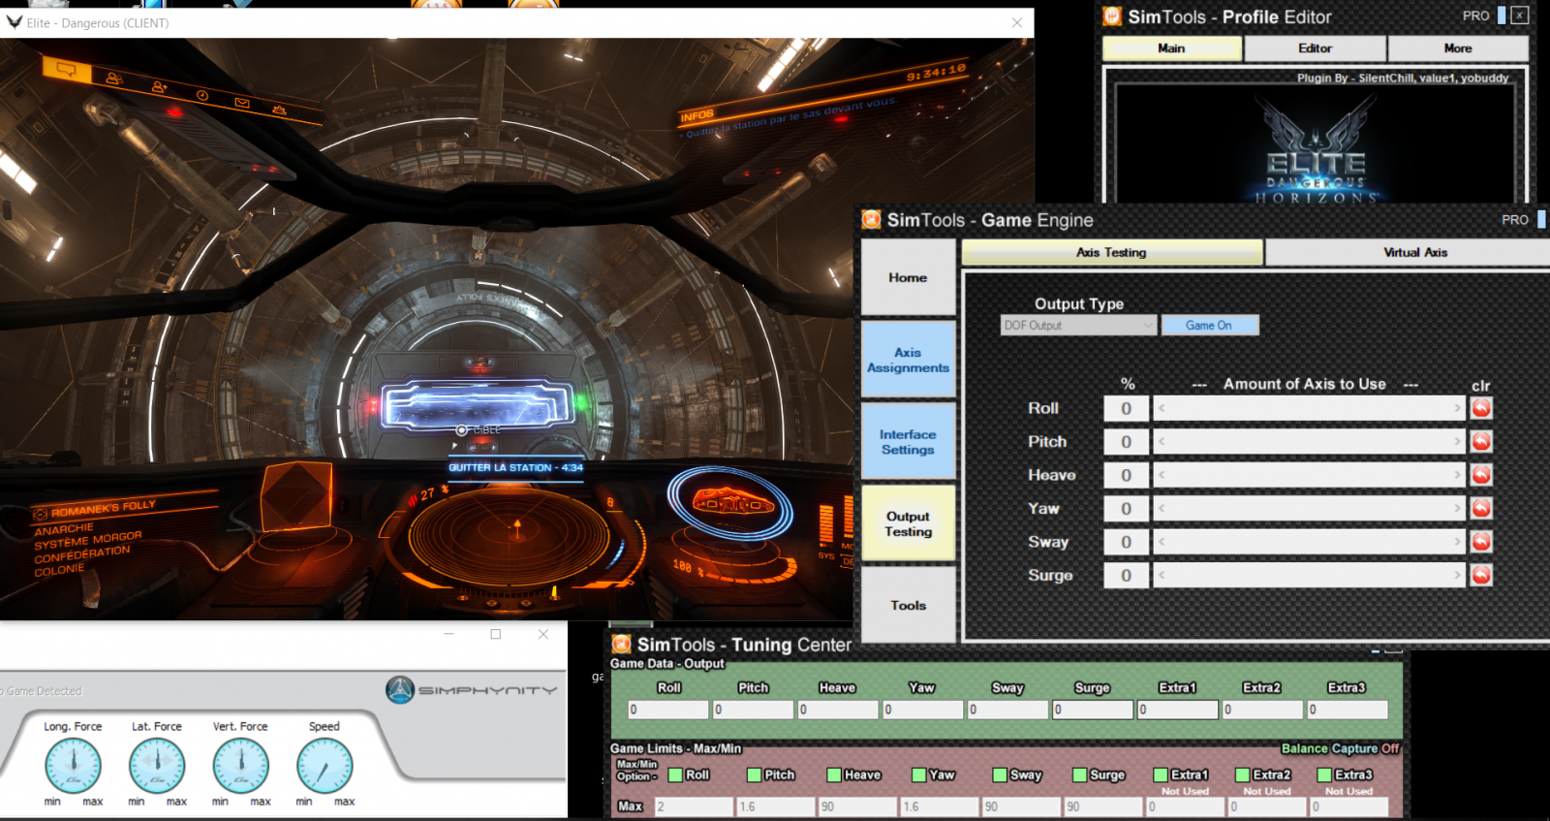Viewport: 1550px width, 821px height.
Task: Click the QUITTER LA STATION timer text
Action: click(x=515, y=467)
